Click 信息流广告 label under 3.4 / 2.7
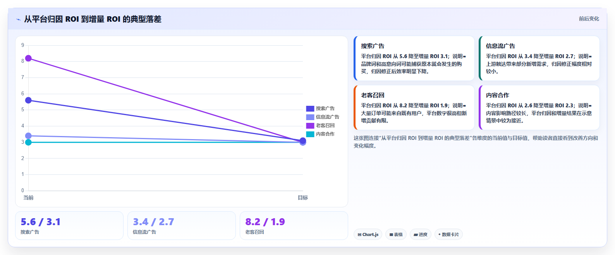 point(144,232)
